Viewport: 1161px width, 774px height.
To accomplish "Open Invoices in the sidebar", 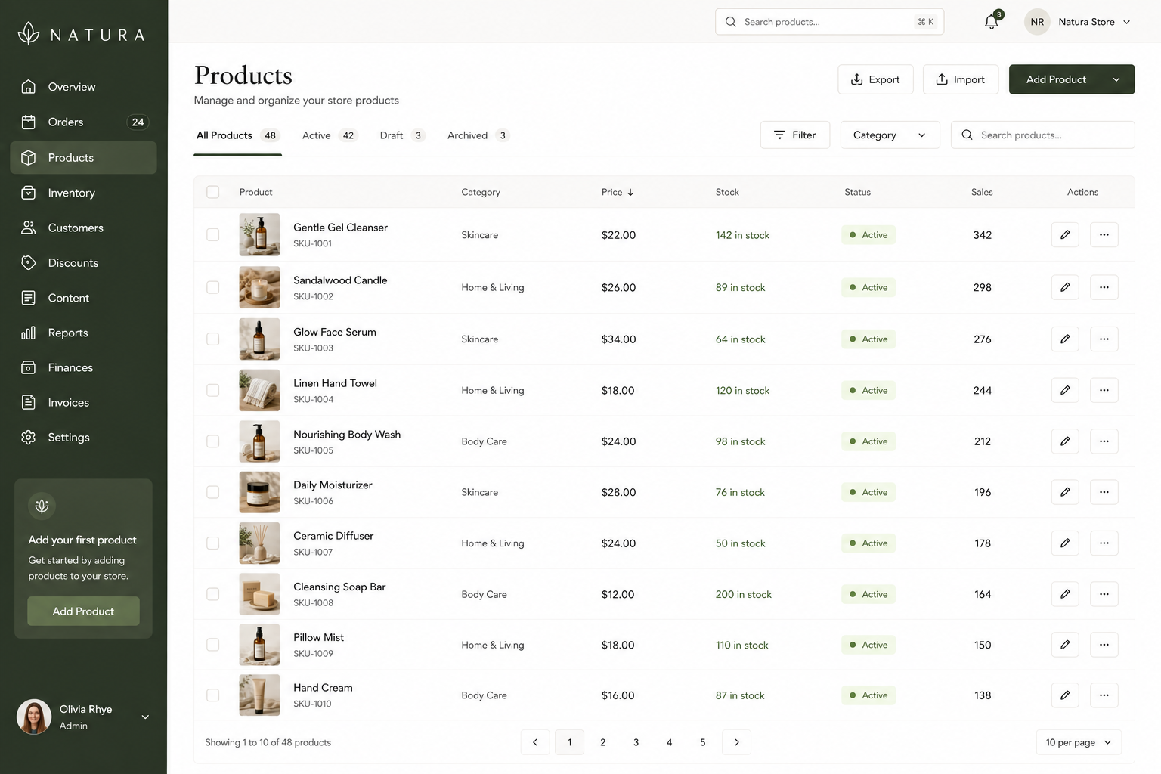I will pyautogui.click(x=83, y=403).
